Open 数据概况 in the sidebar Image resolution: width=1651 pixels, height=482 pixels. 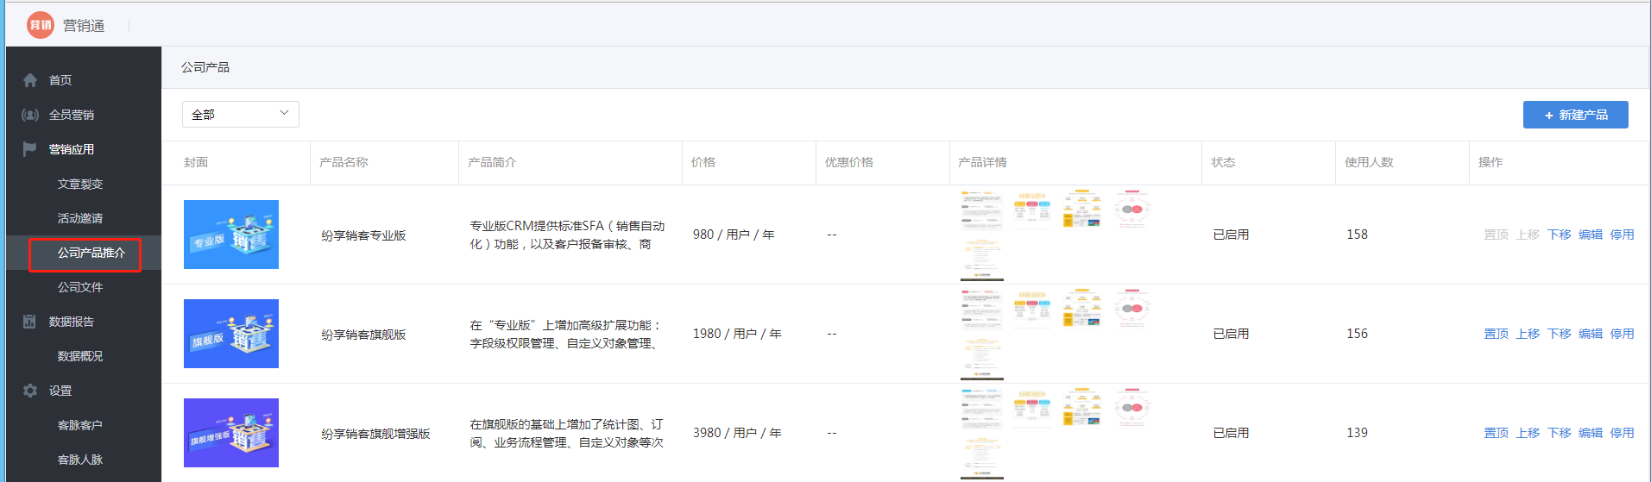coord(80,356)
